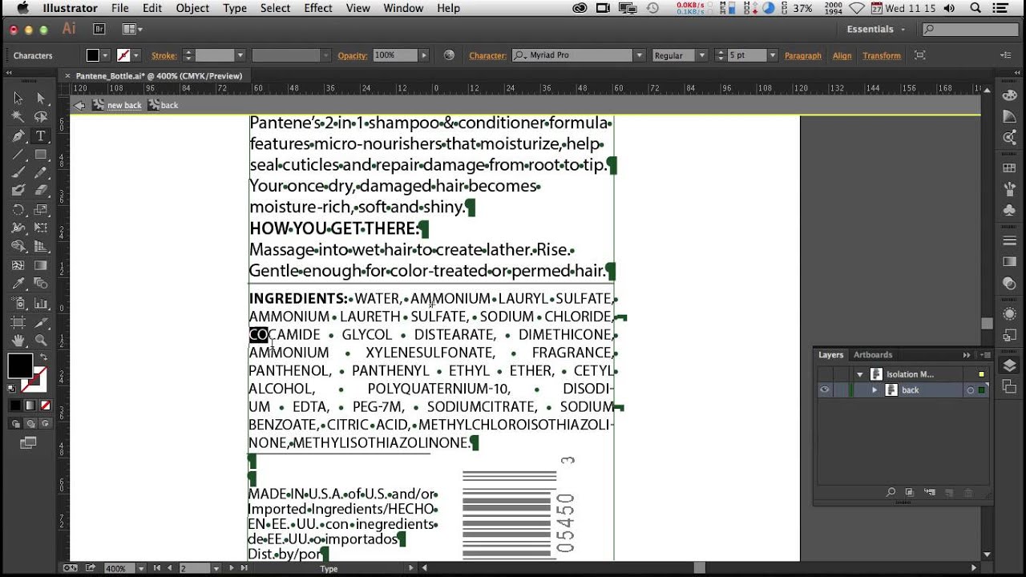Toggle visibility eye of the back layer
The width and height of the screenshot is (1026, 577).
tap(824, 390)
